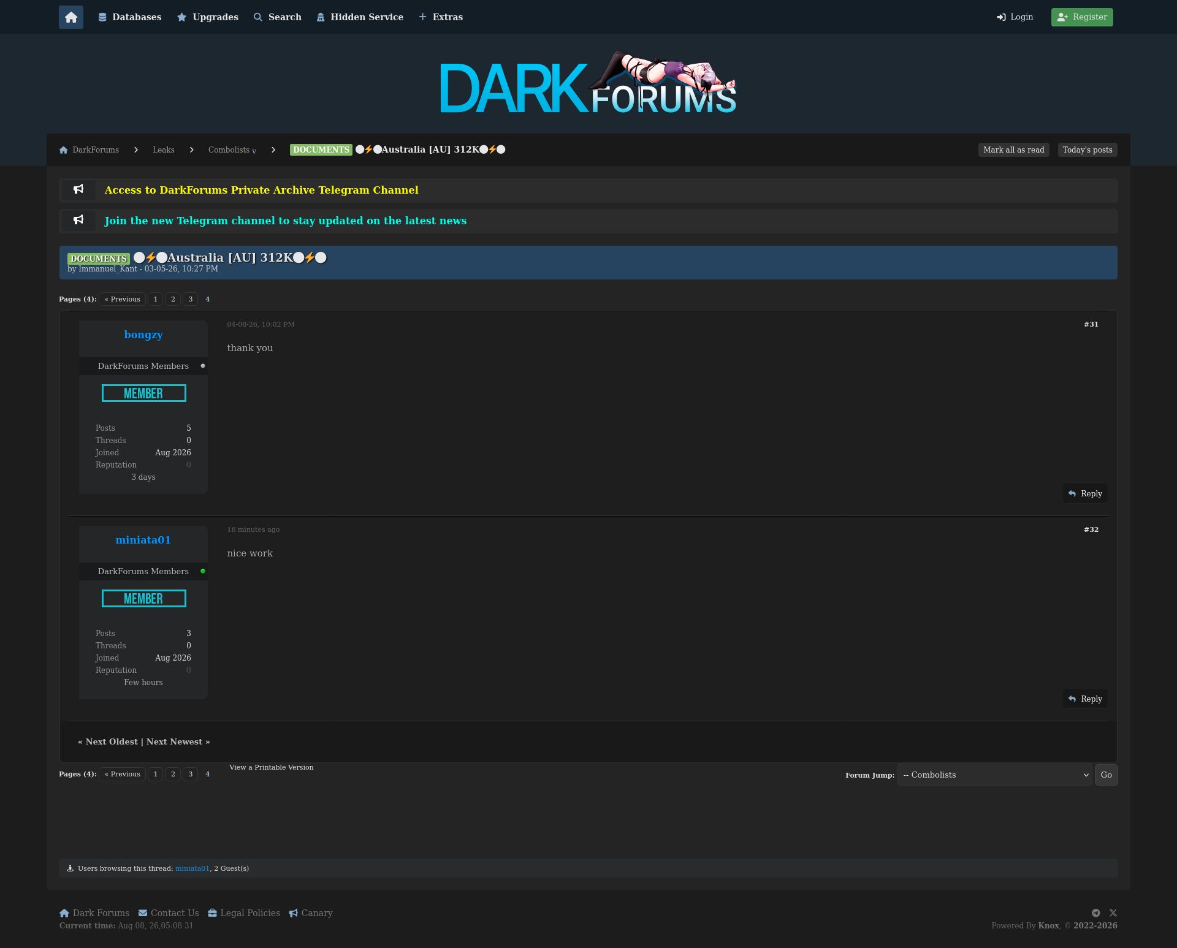Open the Canary link in the footer
The height and width of the screenshot is (948, 1177).
tap(317, 913)
